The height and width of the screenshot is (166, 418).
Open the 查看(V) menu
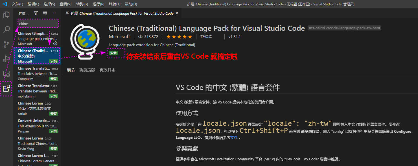tap(66, 4)
